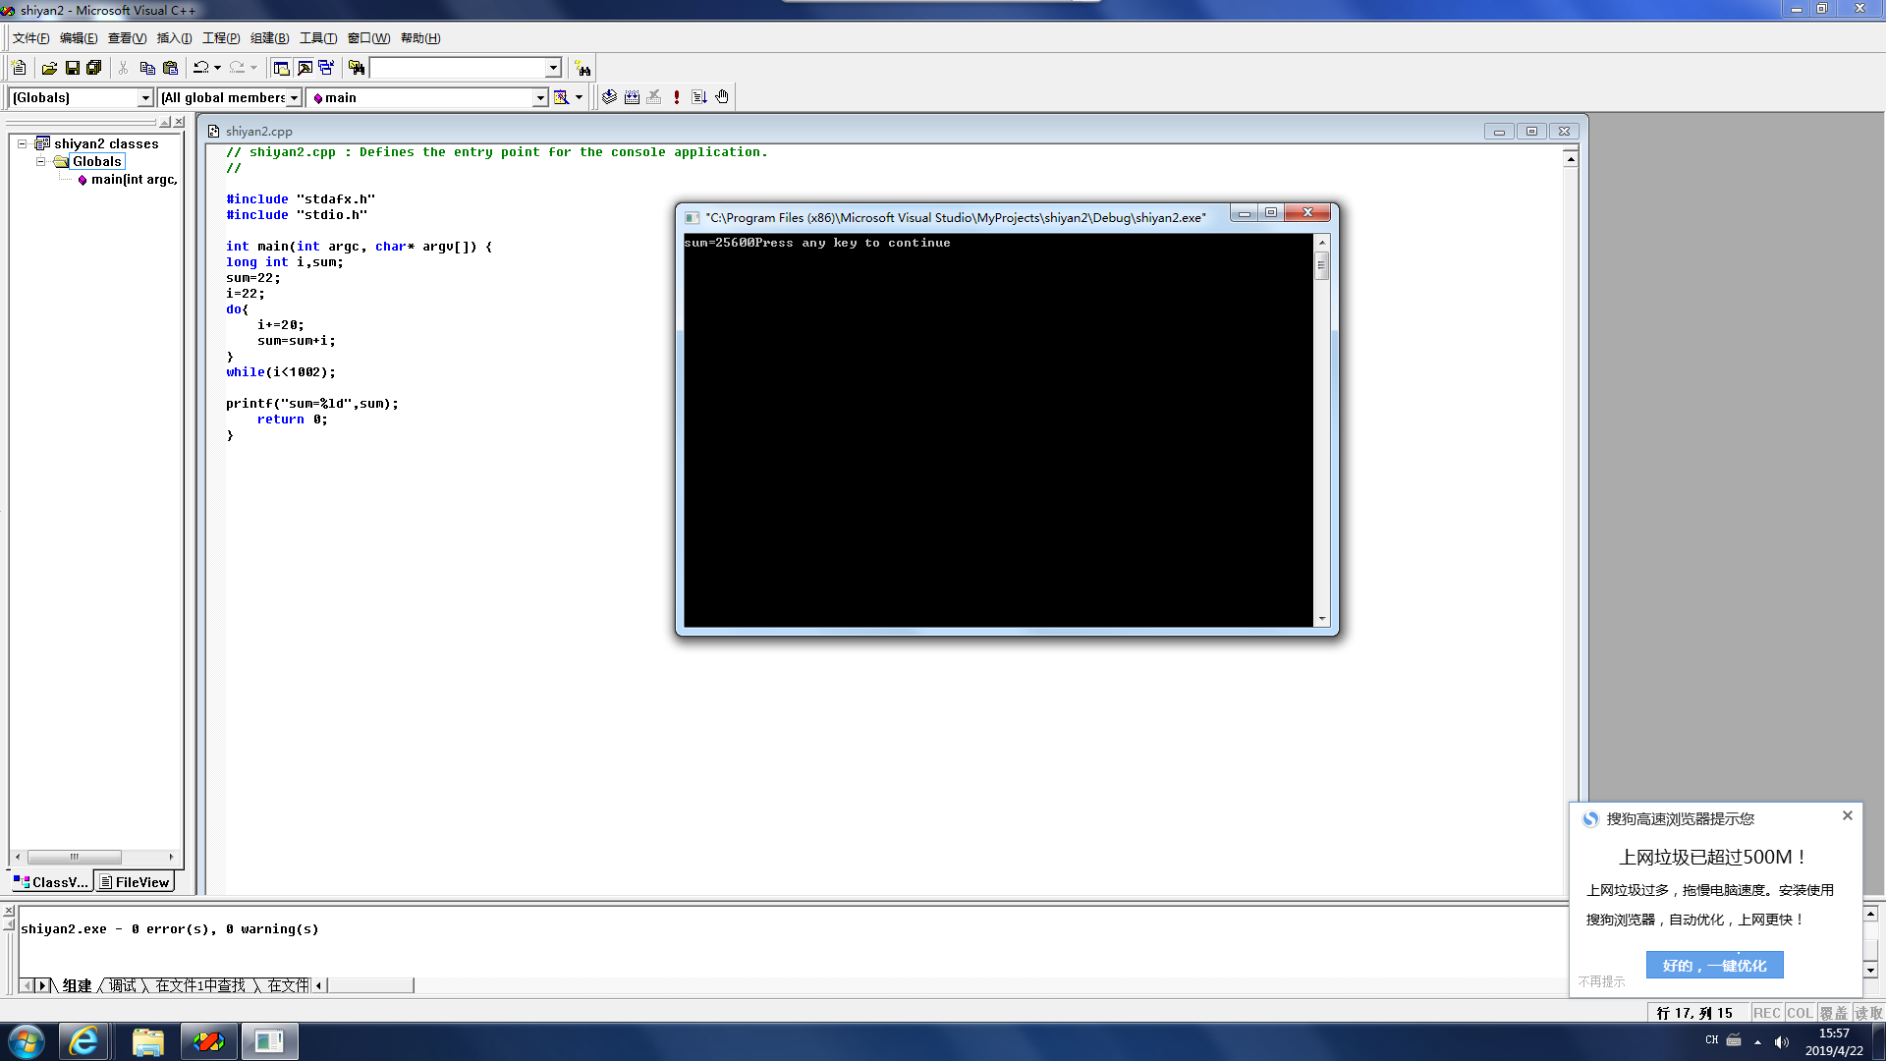1886x1061 pixels.
Task: Click the Save All toolbar icon
Action: 94,68
